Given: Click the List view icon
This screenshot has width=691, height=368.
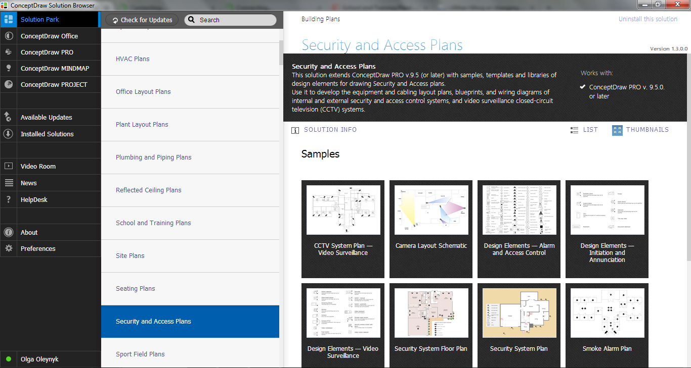Looking at the screenshot, I should tap(574, 130).
